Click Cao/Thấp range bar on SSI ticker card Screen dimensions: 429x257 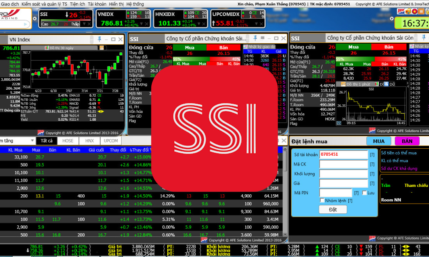pyautogui.click(x=60, y=24)
